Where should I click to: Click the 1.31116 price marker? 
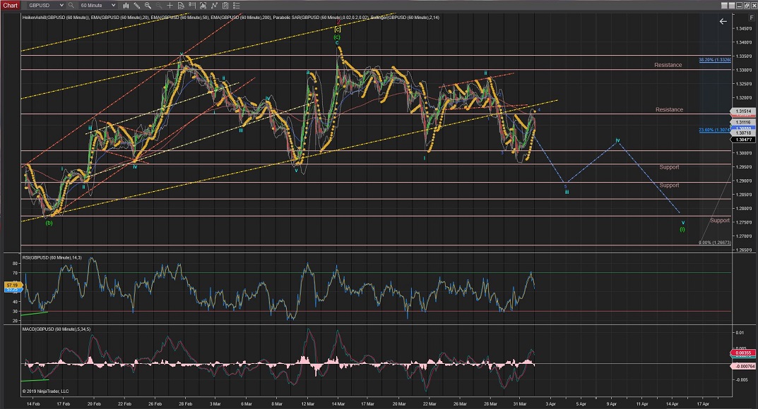743,123
